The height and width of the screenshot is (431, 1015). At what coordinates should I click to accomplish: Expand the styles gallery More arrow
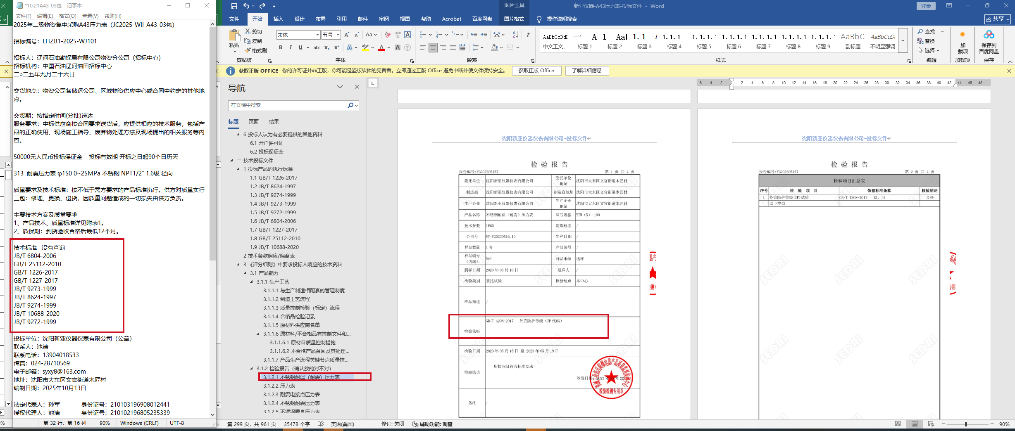(903, 40)
